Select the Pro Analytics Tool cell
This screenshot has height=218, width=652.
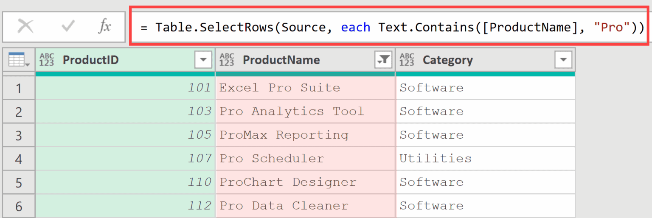[x=305, y=112]
